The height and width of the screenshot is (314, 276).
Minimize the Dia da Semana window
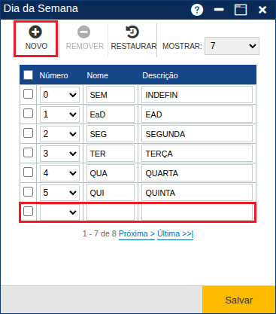219,10
